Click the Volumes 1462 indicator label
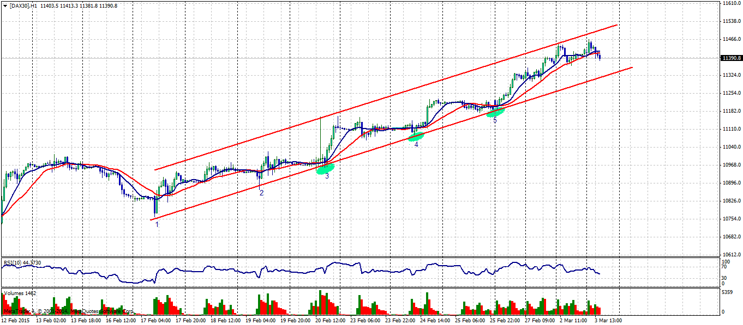Viewport: 743px width, 325px height. coord(20,293)
